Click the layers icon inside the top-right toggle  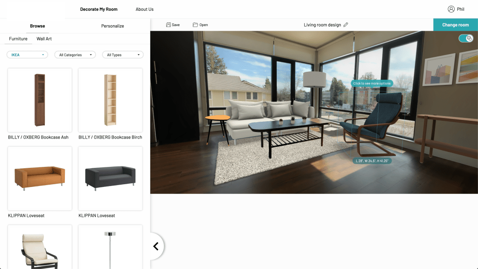pyautogui.click(x=469, y=39)
